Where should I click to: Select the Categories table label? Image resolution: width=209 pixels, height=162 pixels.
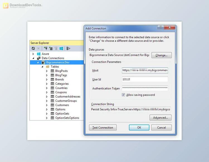click(x=62, y=84)
